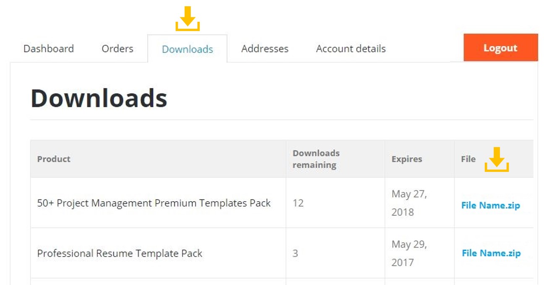The width and height of the screenshot is (544, 285).
Task: Select the Downloads tab
Action: (187, 49)
